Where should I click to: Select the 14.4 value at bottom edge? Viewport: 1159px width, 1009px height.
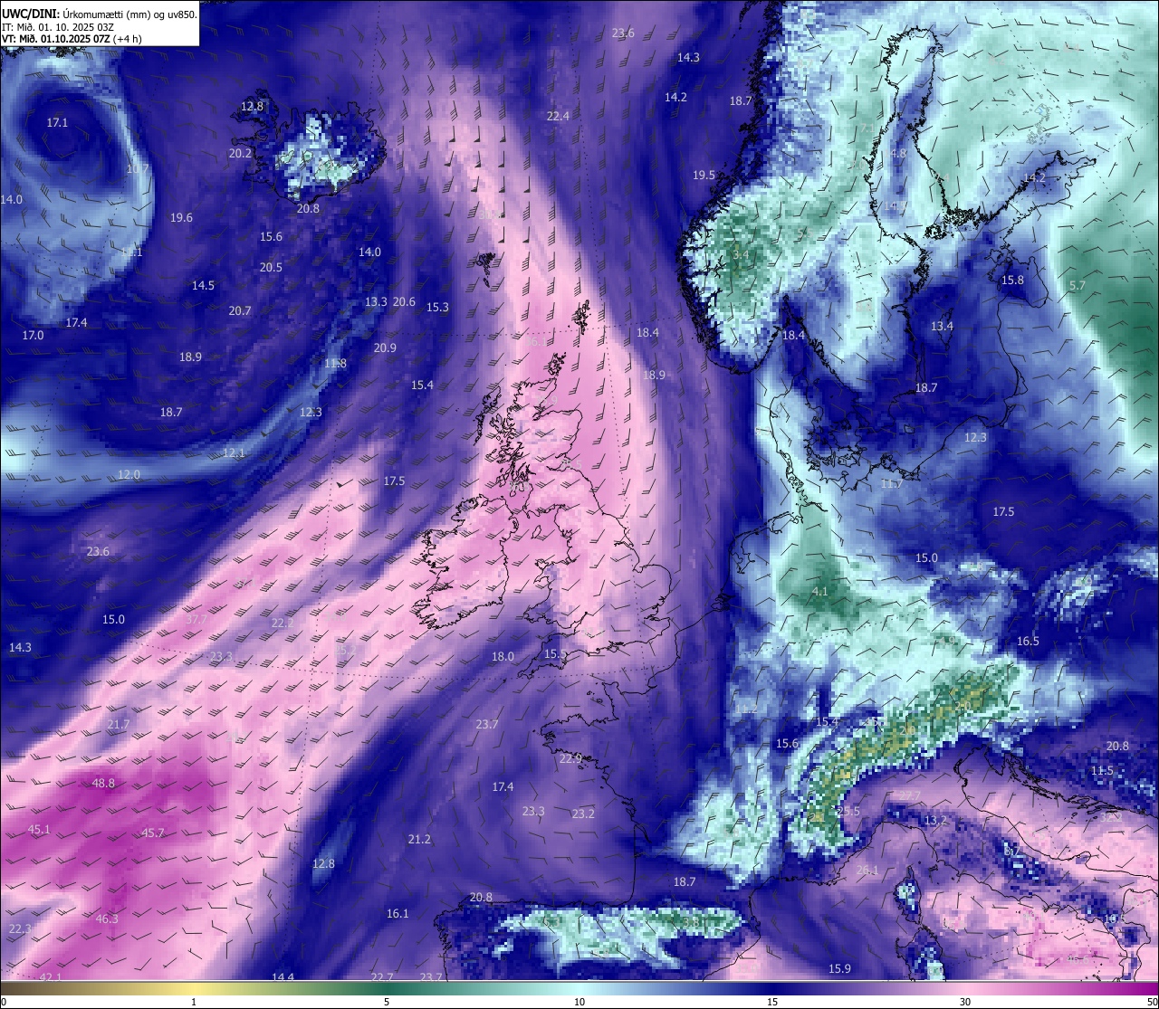(283, 976)
